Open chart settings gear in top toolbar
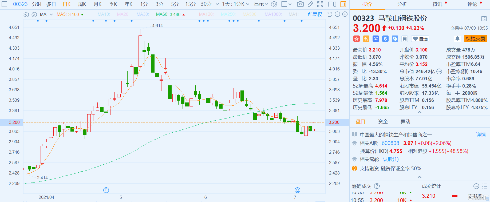This screenshot has height=202, width=490. click(x=274, y=4)
